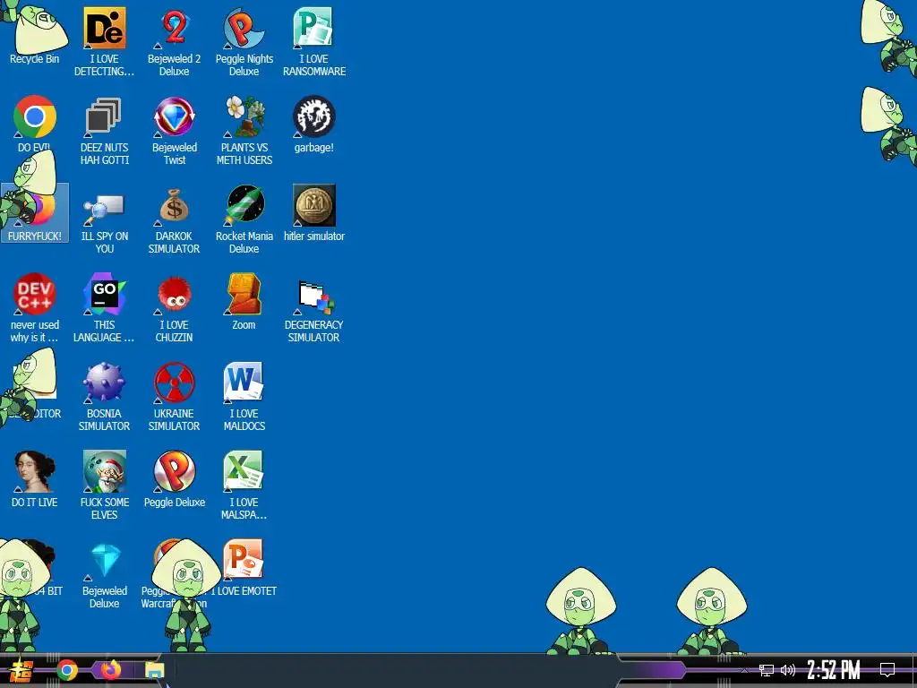Screen dimensions: 917x688
Task: Open the 'PLANTS VS METH USERS' shortcut
Action: pyautogui.click(x=244, y=130)
